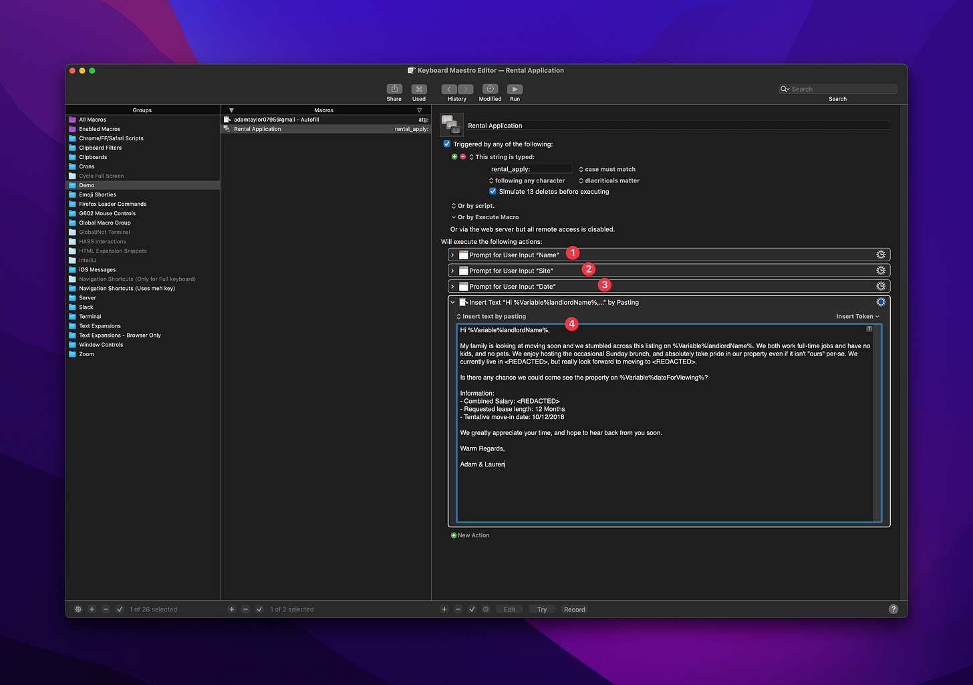
Task: Sort by the Macros column header
Action: (x=323, y=110)
